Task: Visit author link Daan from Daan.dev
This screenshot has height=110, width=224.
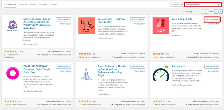Action: tap(34, 91)
